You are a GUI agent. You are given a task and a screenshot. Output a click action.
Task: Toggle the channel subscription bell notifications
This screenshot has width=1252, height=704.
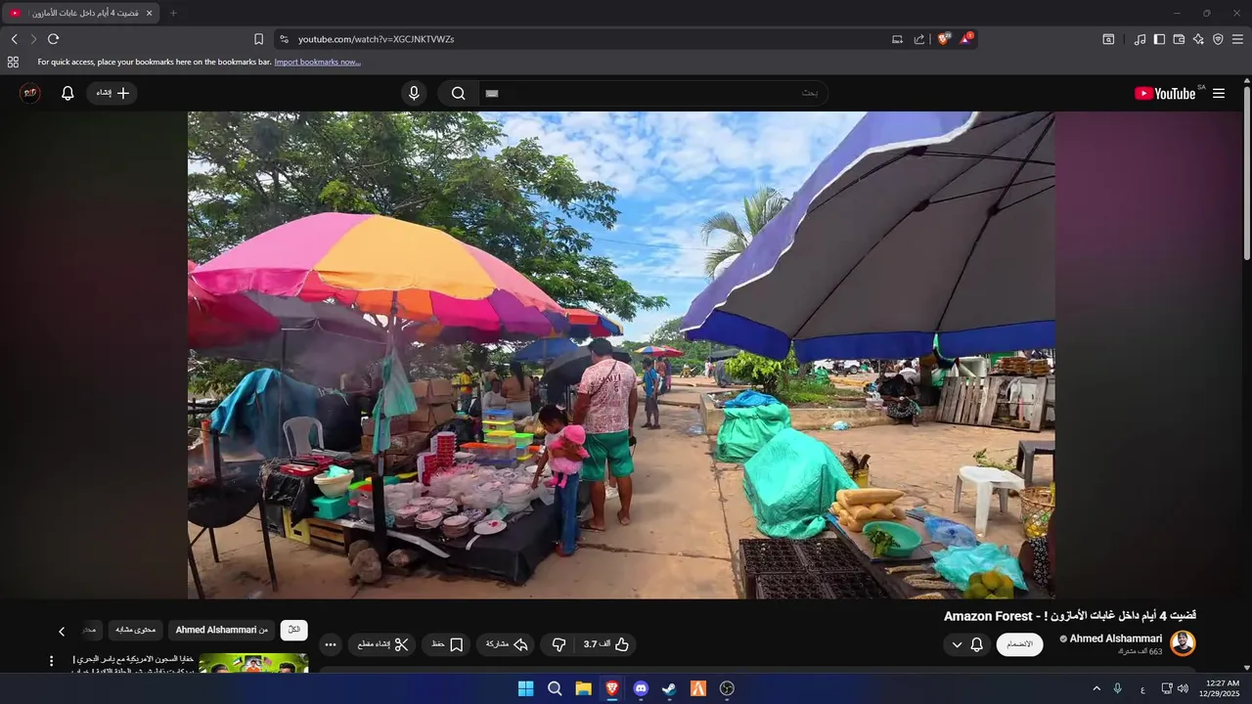(976, 644)
